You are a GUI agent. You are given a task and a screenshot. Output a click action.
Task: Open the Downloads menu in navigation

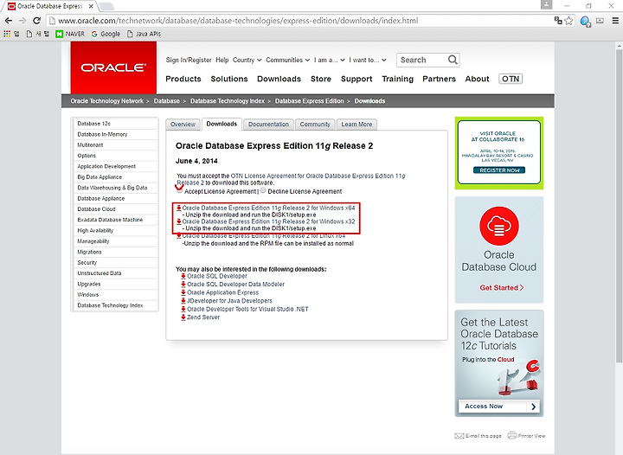click(x=279, y=79)
